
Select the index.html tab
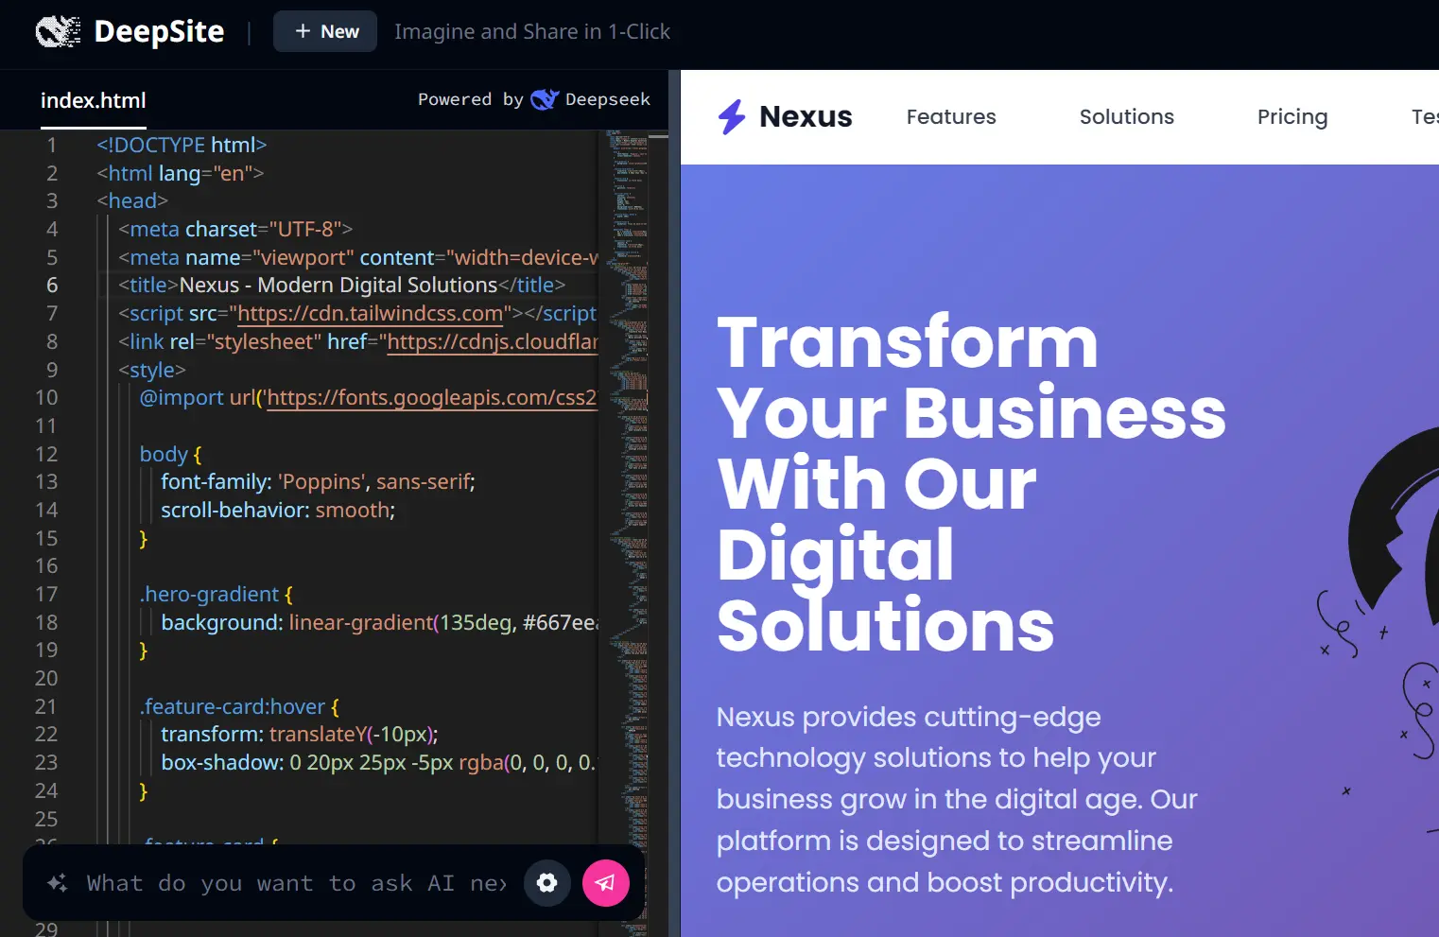click(93, 100)
